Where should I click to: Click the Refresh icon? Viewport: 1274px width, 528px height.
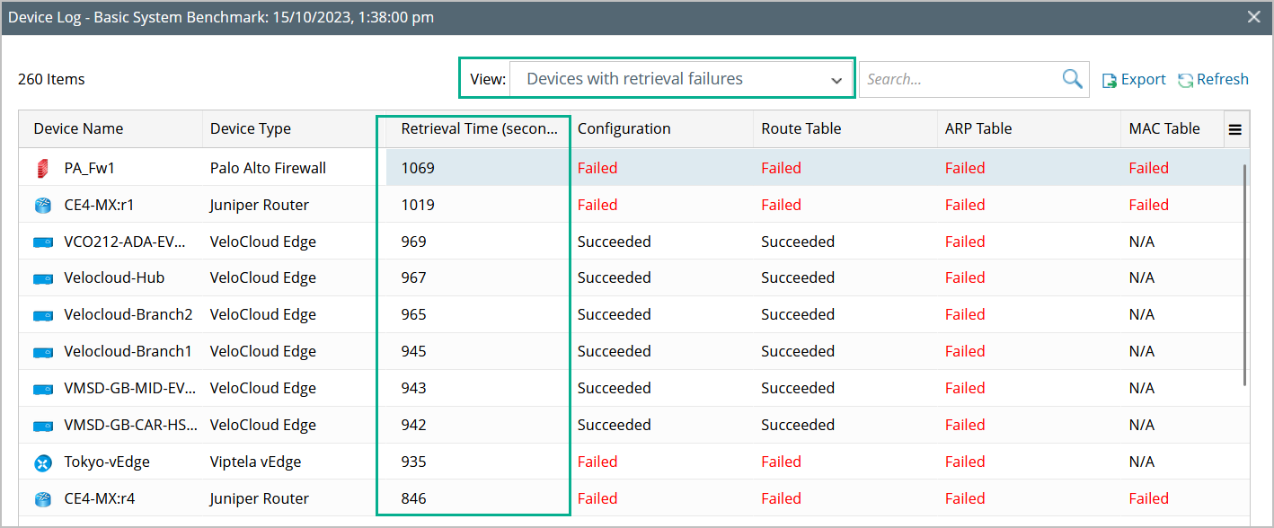pyautogui.click(x=1186, y=80)
